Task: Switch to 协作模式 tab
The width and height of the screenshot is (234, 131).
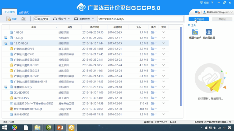Action: (24, 12)
